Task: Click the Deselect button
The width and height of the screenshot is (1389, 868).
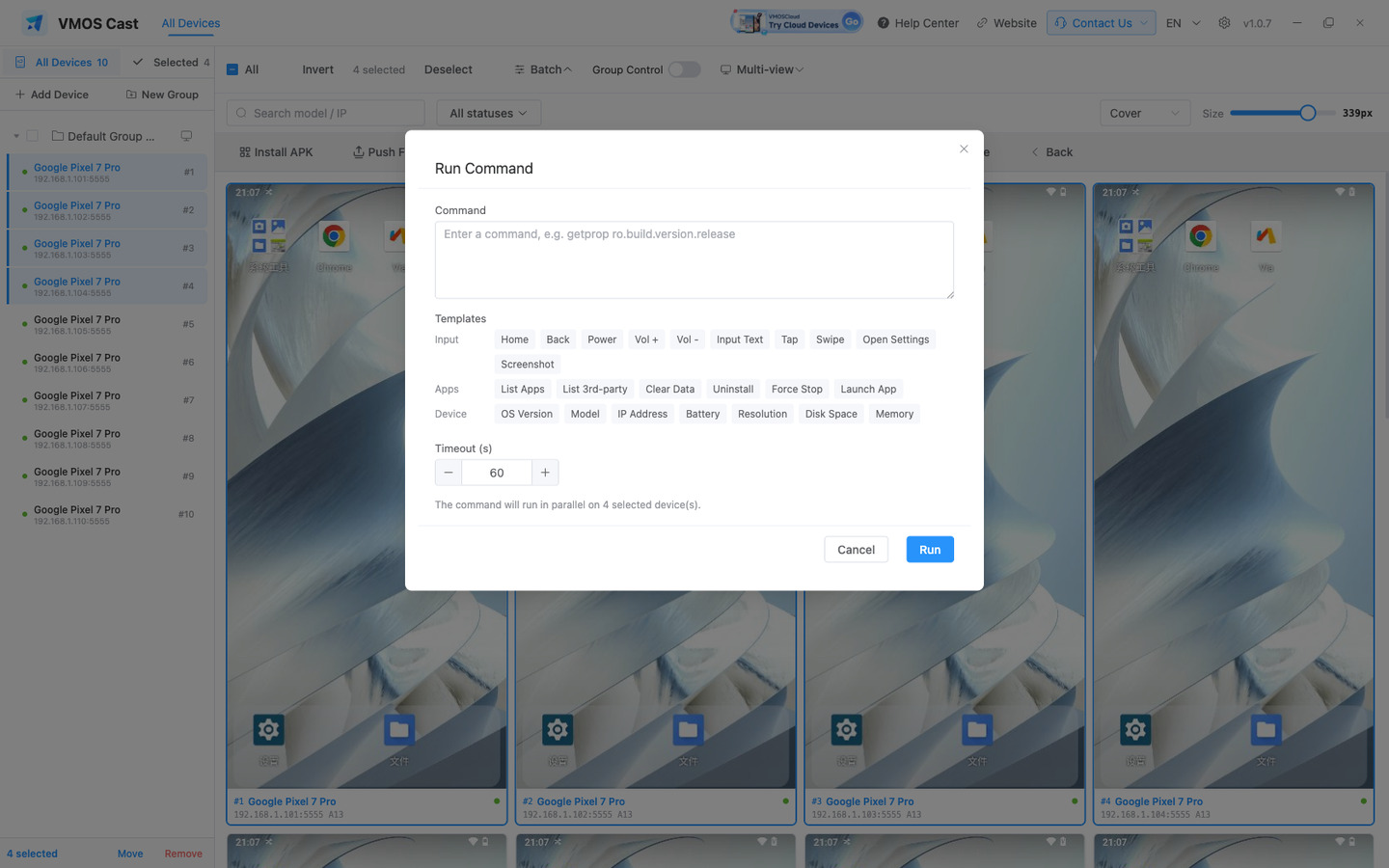Action: (449, 69)
